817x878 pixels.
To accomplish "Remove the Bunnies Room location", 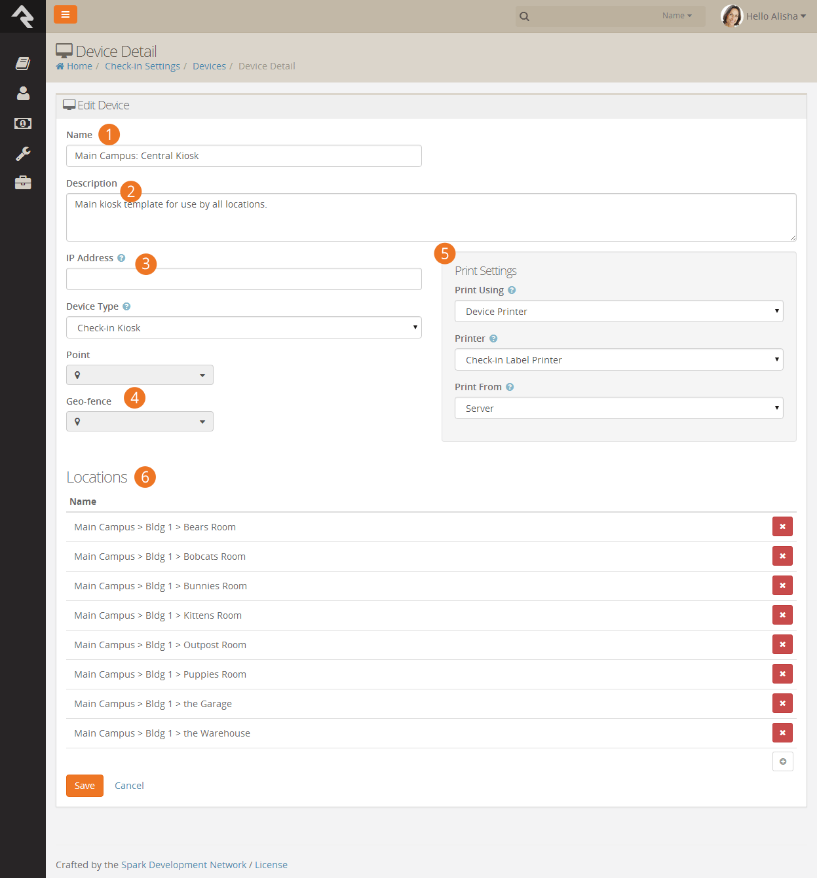I will [782, 585].
